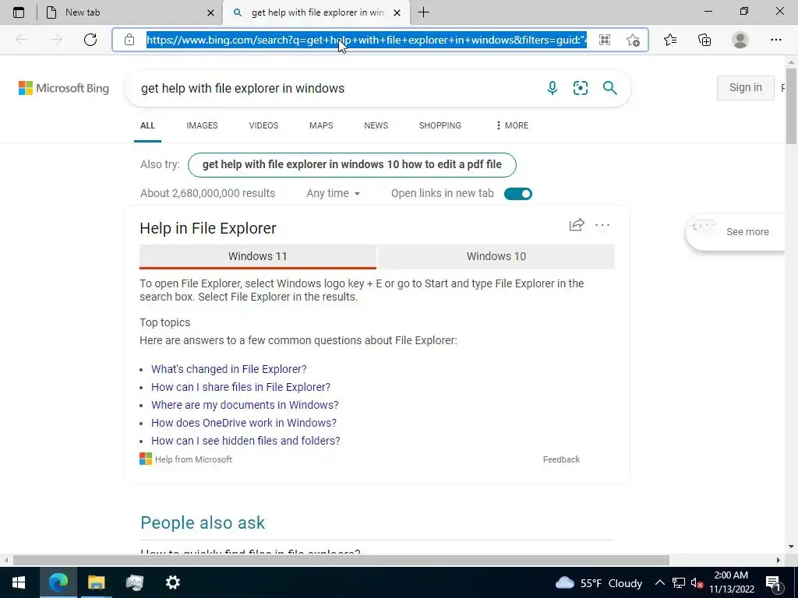The height and width of the screenshot is (598, 798).
Task: Select the Windows 10 tab
Action: tap(496, 256)
